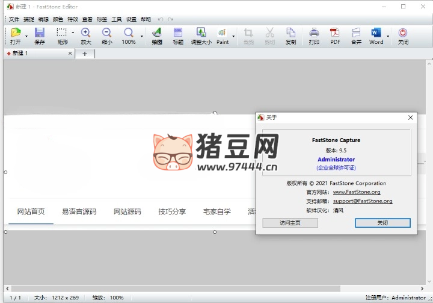Image resolution: width=433 pixels, height=303 pixels.
Task: Add a new tab with the plus button
Action: pos(85,54)
